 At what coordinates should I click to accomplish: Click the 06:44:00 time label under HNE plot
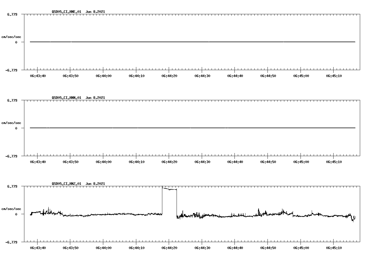click(x=104, y=76)
